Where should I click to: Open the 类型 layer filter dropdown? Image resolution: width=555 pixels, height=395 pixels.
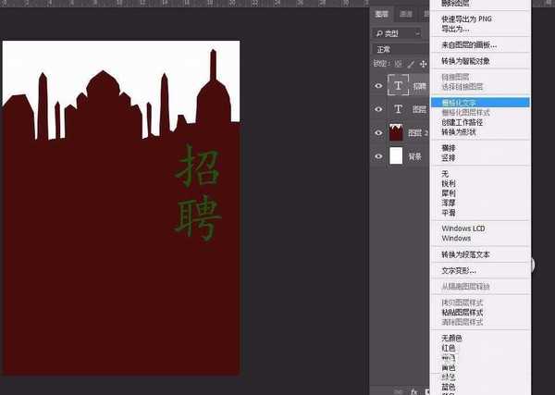point(398,32)
